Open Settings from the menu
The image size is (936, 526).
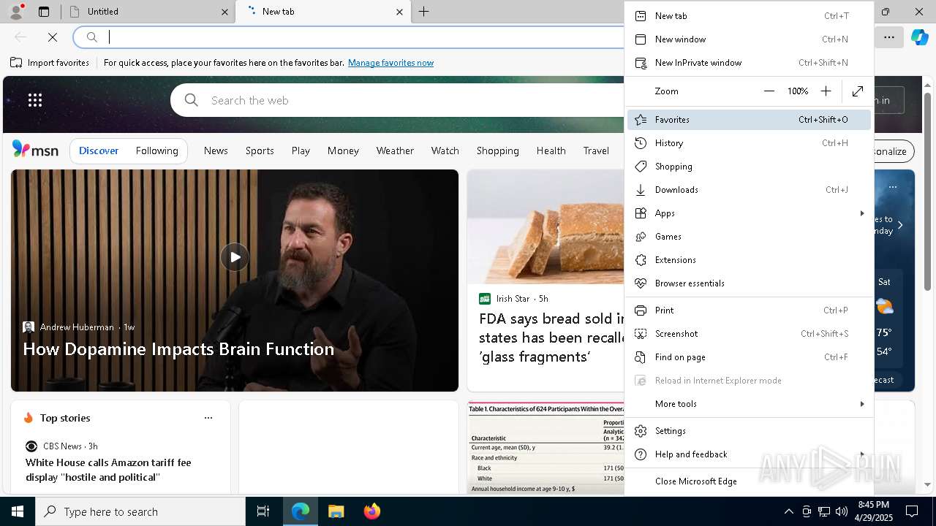coord(749,431)
